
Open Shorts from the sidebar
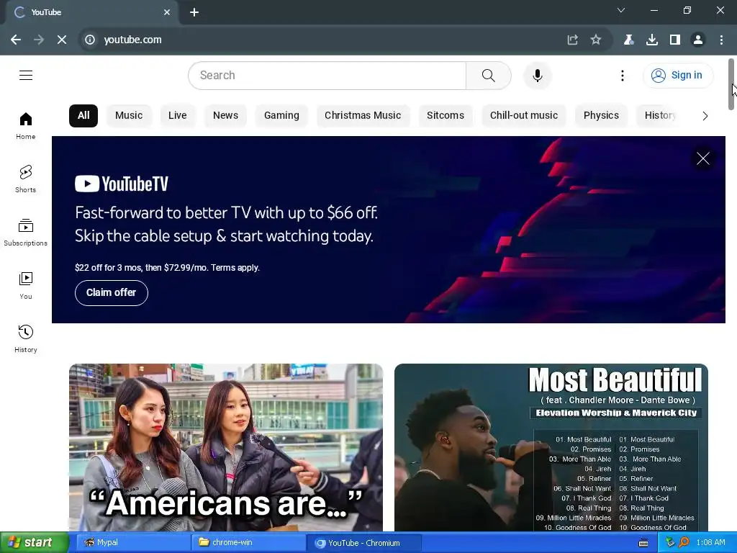26,179
